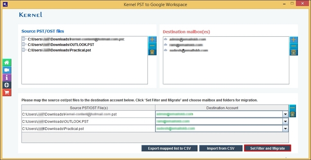This screenshot has height=160, width=311.
Task: Click hotmail.com.pst cell in mapping table
Action: [x=88, y=114]
